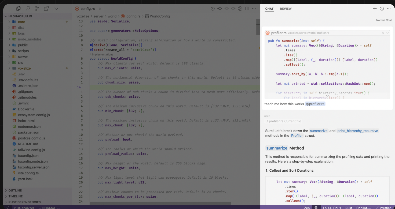Screen dimensions: 395x209
Task: Select the Explorer icon in the activity bar
Action: click(18, 8)
